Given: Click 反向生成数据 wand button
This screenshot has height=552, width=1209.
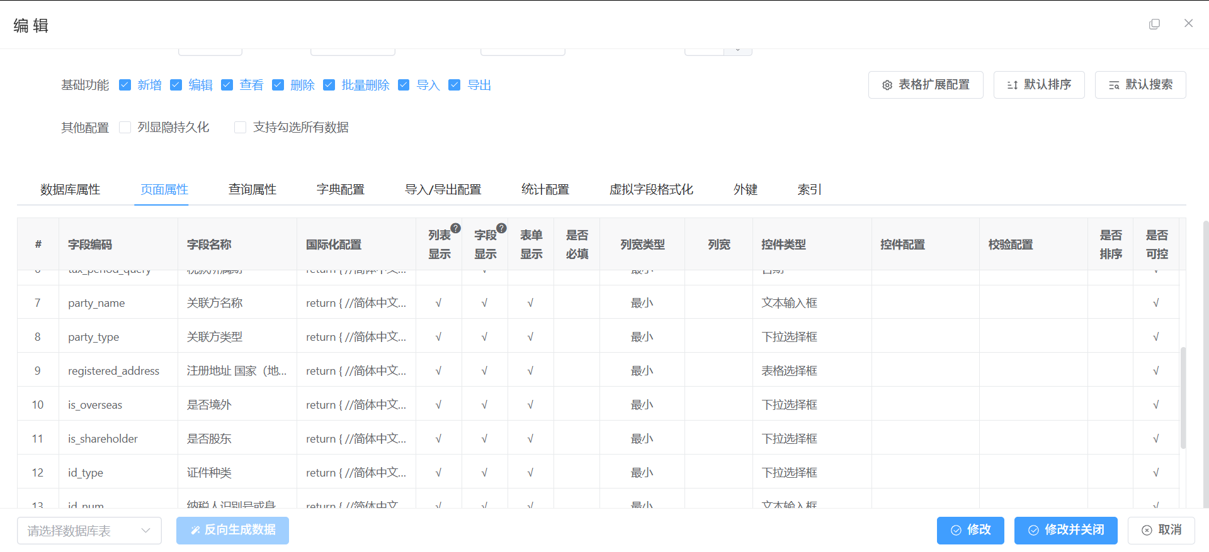Looking at the screenshot, I should (232, 530).
